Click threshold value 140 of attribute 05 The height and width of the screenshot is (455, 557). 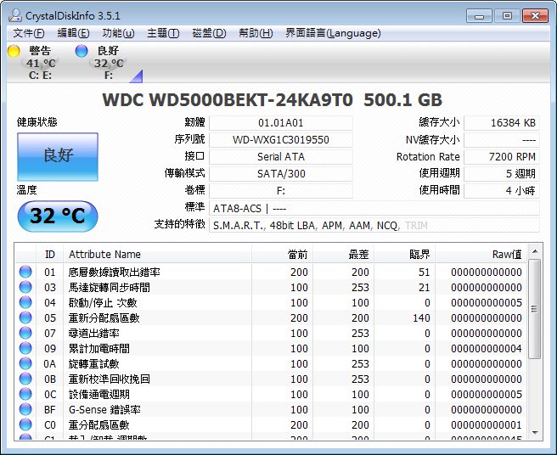click(421, 317)
